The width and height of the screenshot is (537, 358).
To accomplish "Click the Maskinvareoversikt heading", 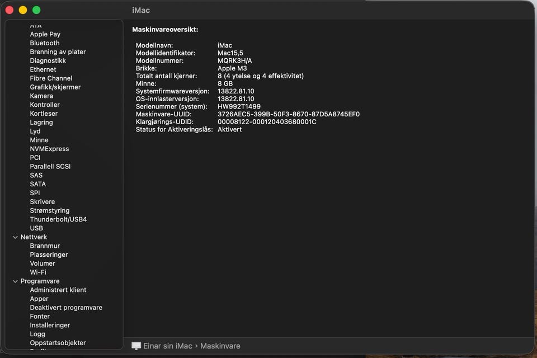I will [x=165, y=30].
